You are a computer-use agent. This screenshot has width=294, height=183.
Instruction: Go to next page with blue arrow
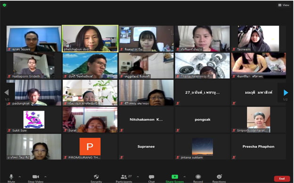click(286, 92)
